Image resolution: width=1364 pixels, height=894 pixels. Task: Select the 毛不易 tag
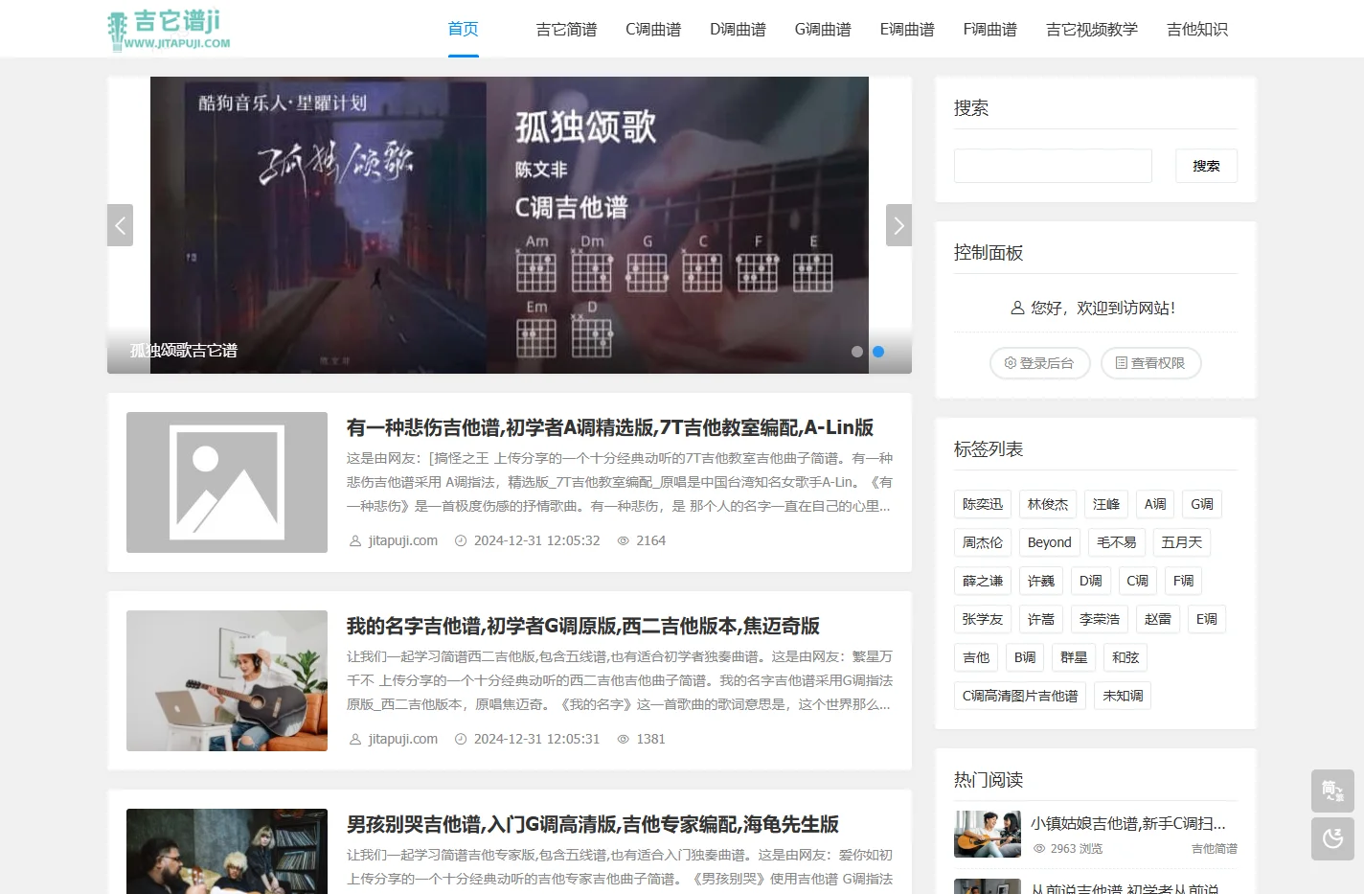tap(1117, 542)
